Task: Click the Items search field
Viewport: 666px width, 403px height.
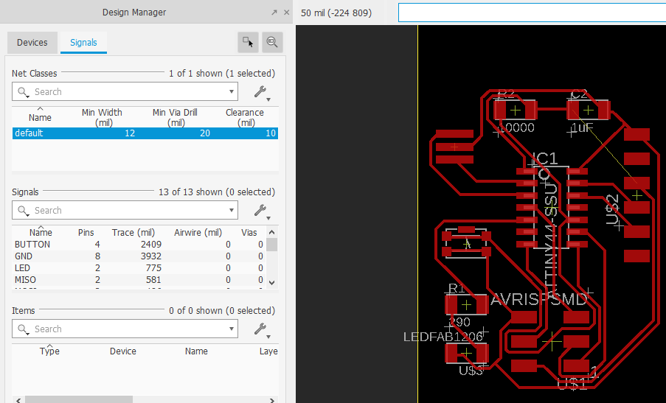Action: [x=125, y=329]
